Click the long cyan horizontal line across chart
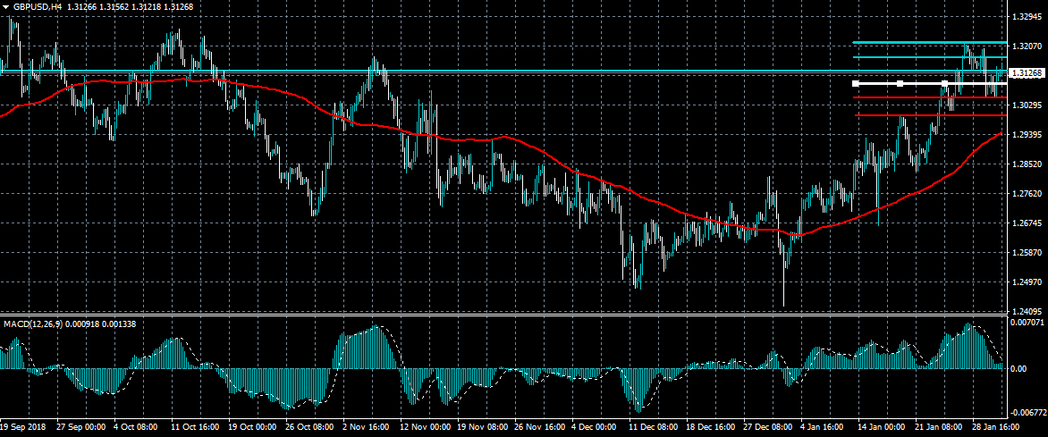Image resolution: width=1048 pixels, height=437 pixels. click(537, 71)
